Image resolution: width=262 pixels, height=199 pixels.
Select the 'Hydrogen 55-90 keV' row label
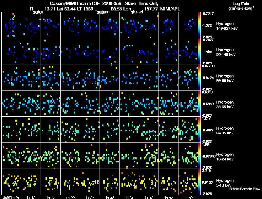(225, 78)
